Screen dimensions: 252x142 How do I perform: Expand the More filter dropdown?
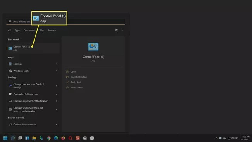point(52,30)
